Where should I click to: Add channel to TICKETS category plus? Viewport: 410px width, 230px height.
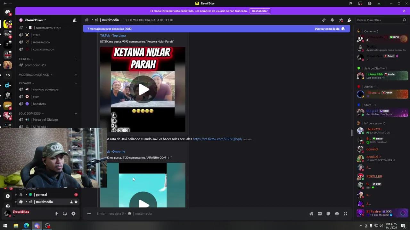tap(76, 59)
